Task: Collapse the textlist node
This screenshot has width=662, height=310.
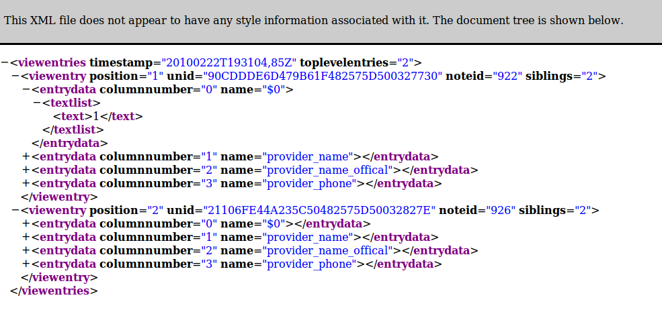Action: coord(37,103)
